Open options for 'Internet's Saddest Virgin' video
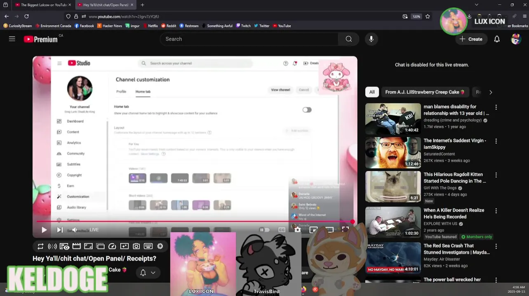Image resolution: width=529 pixels, height=296 pixels. click(496, 141)
